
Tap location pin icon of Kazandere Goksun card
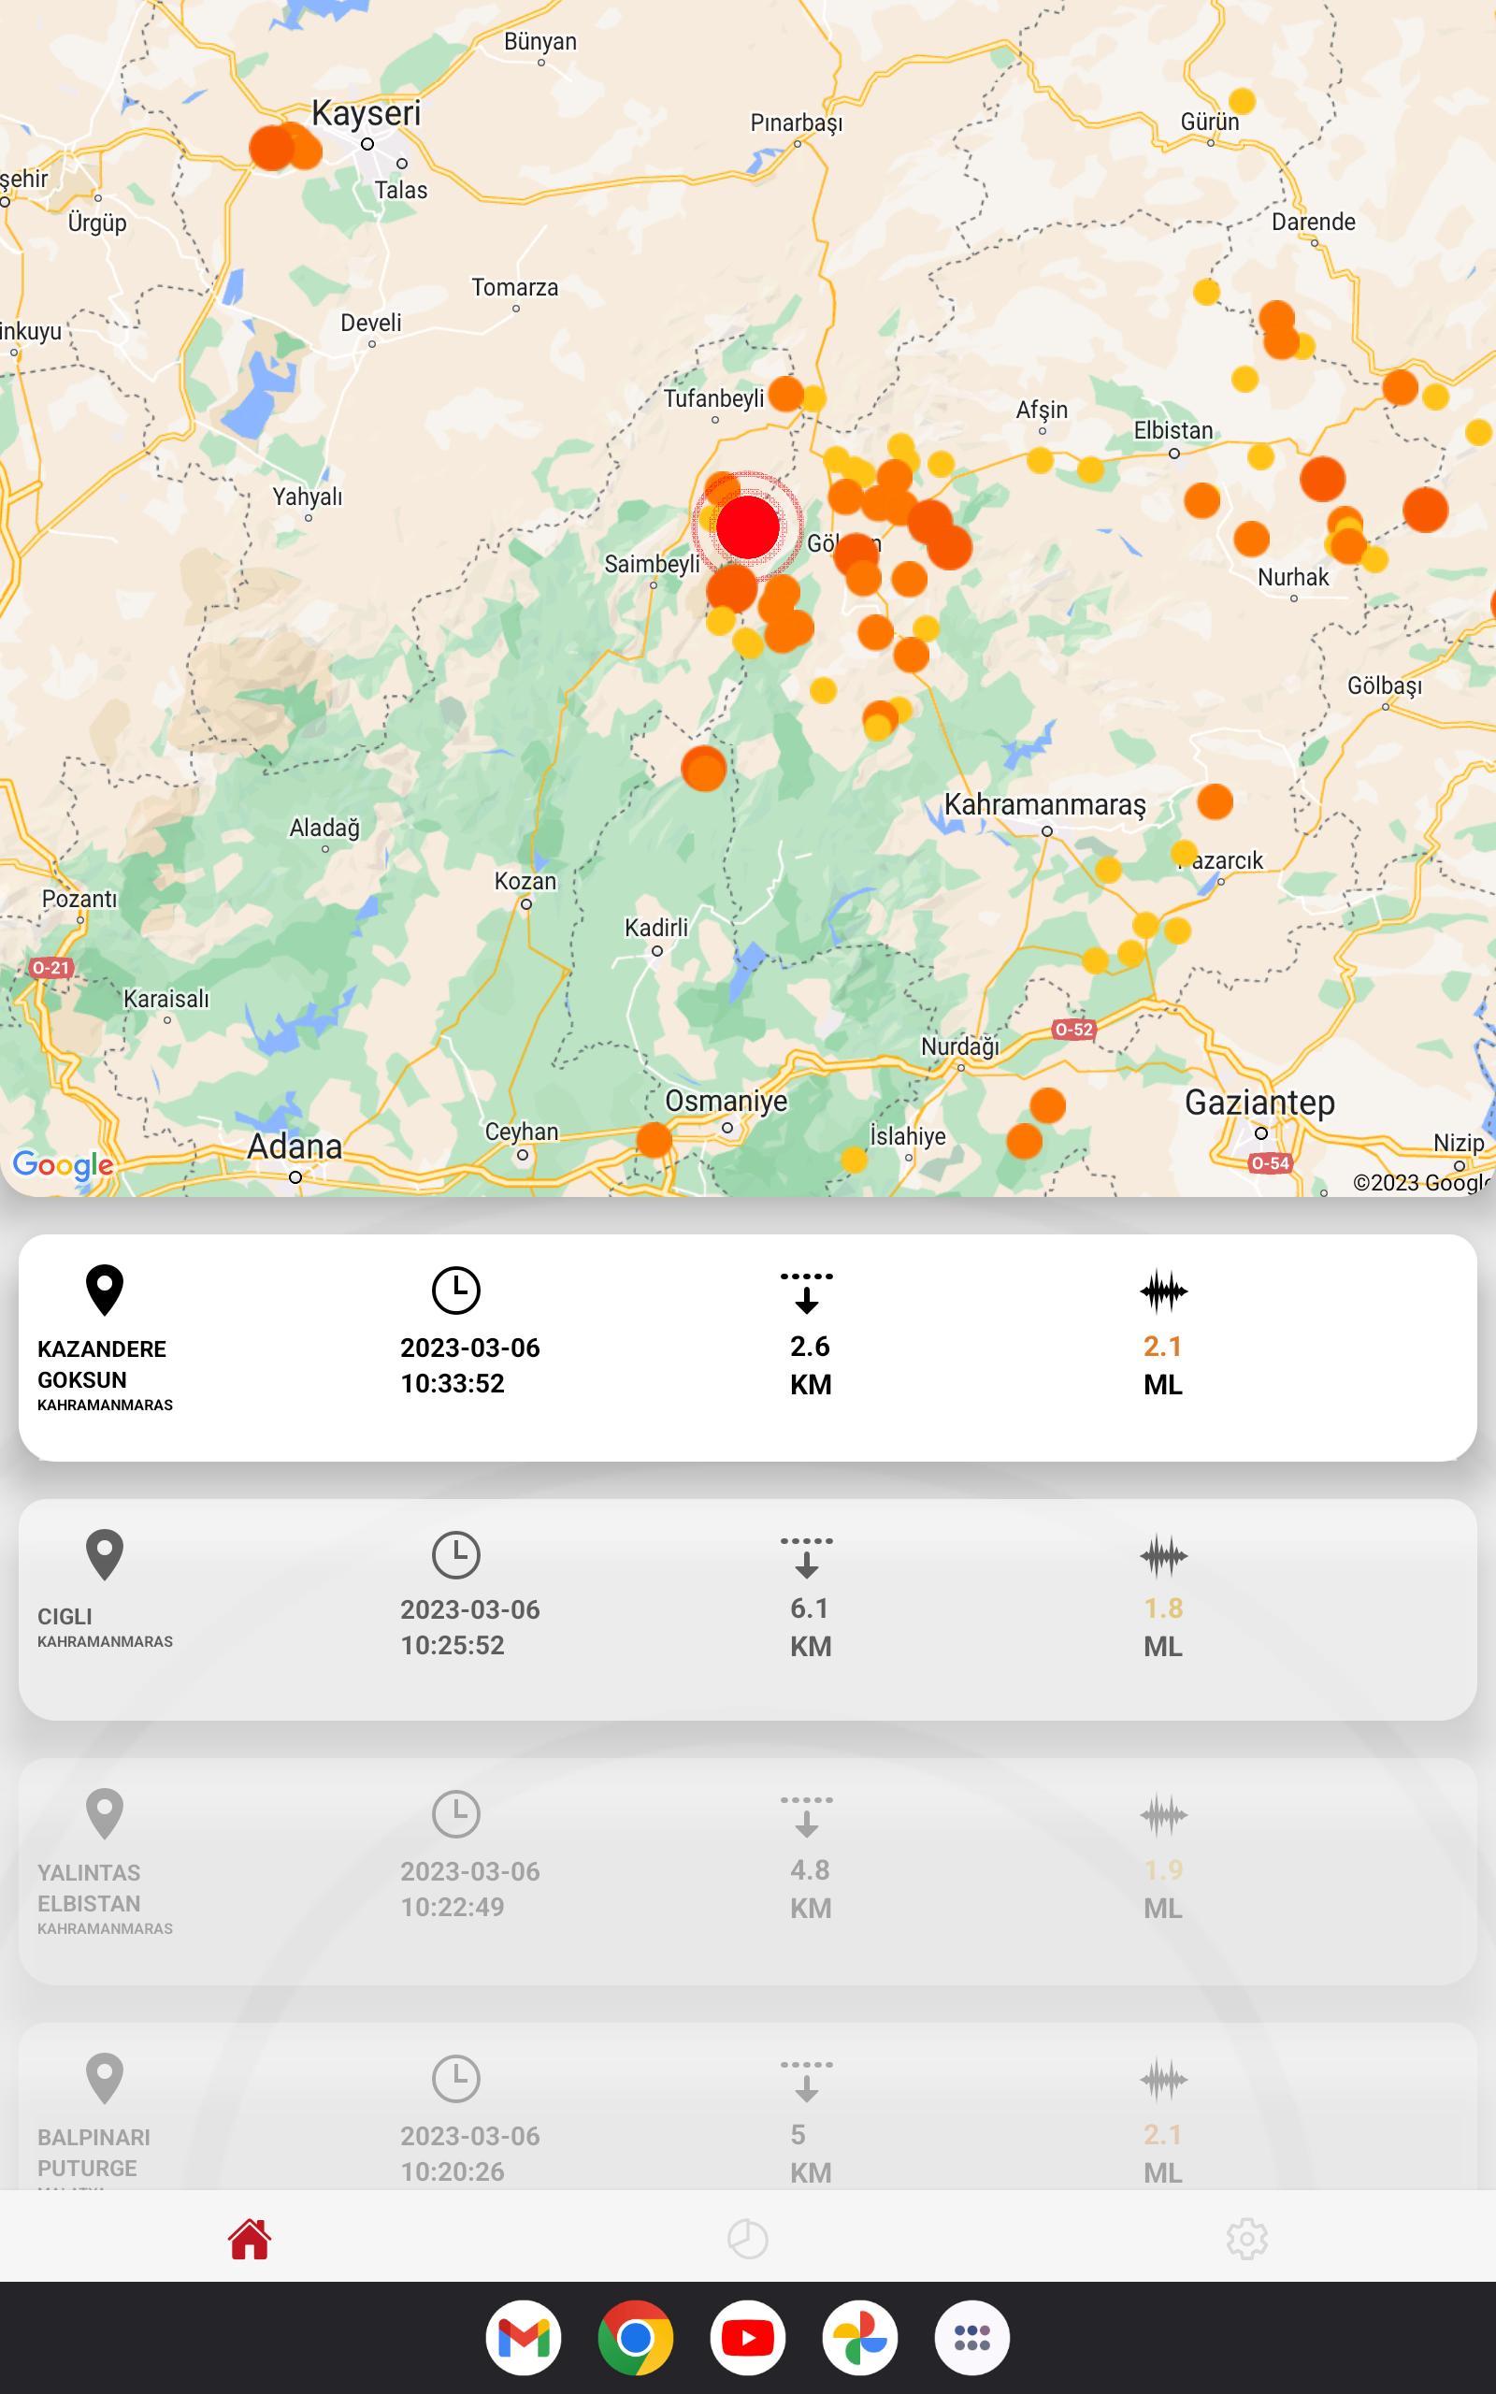tap(105, 1290)
